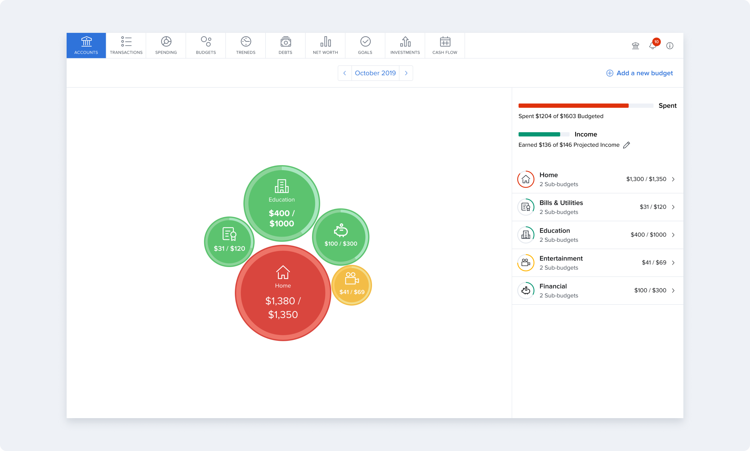Select the Home budget title

pyautogui.click(x=548, y=175)
